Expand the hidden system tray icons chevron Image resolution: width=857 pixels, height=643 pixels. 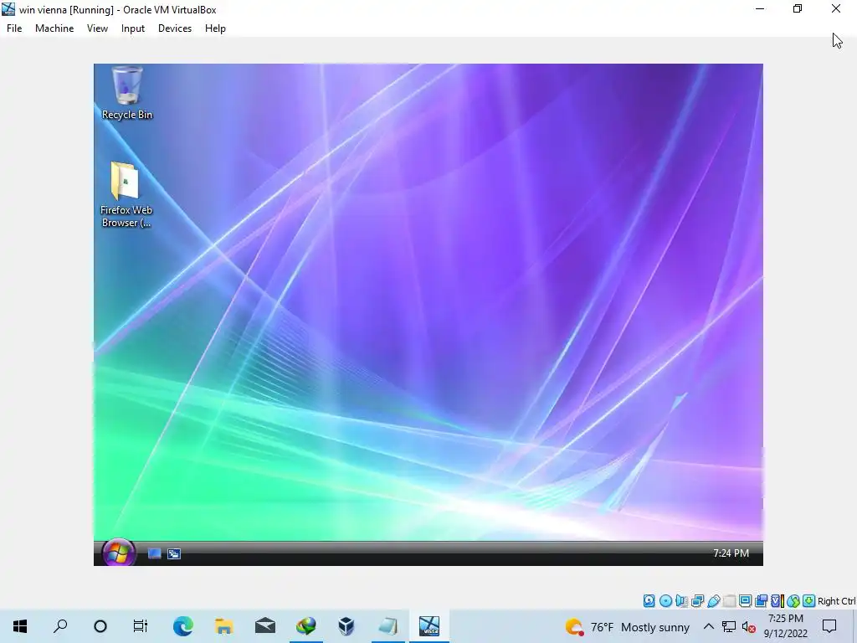pyautogui.click(x=708, y=626)
